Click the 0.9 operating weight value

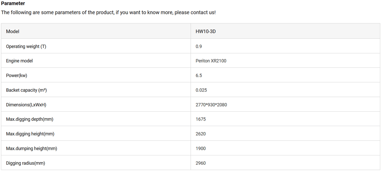(199, 46)
